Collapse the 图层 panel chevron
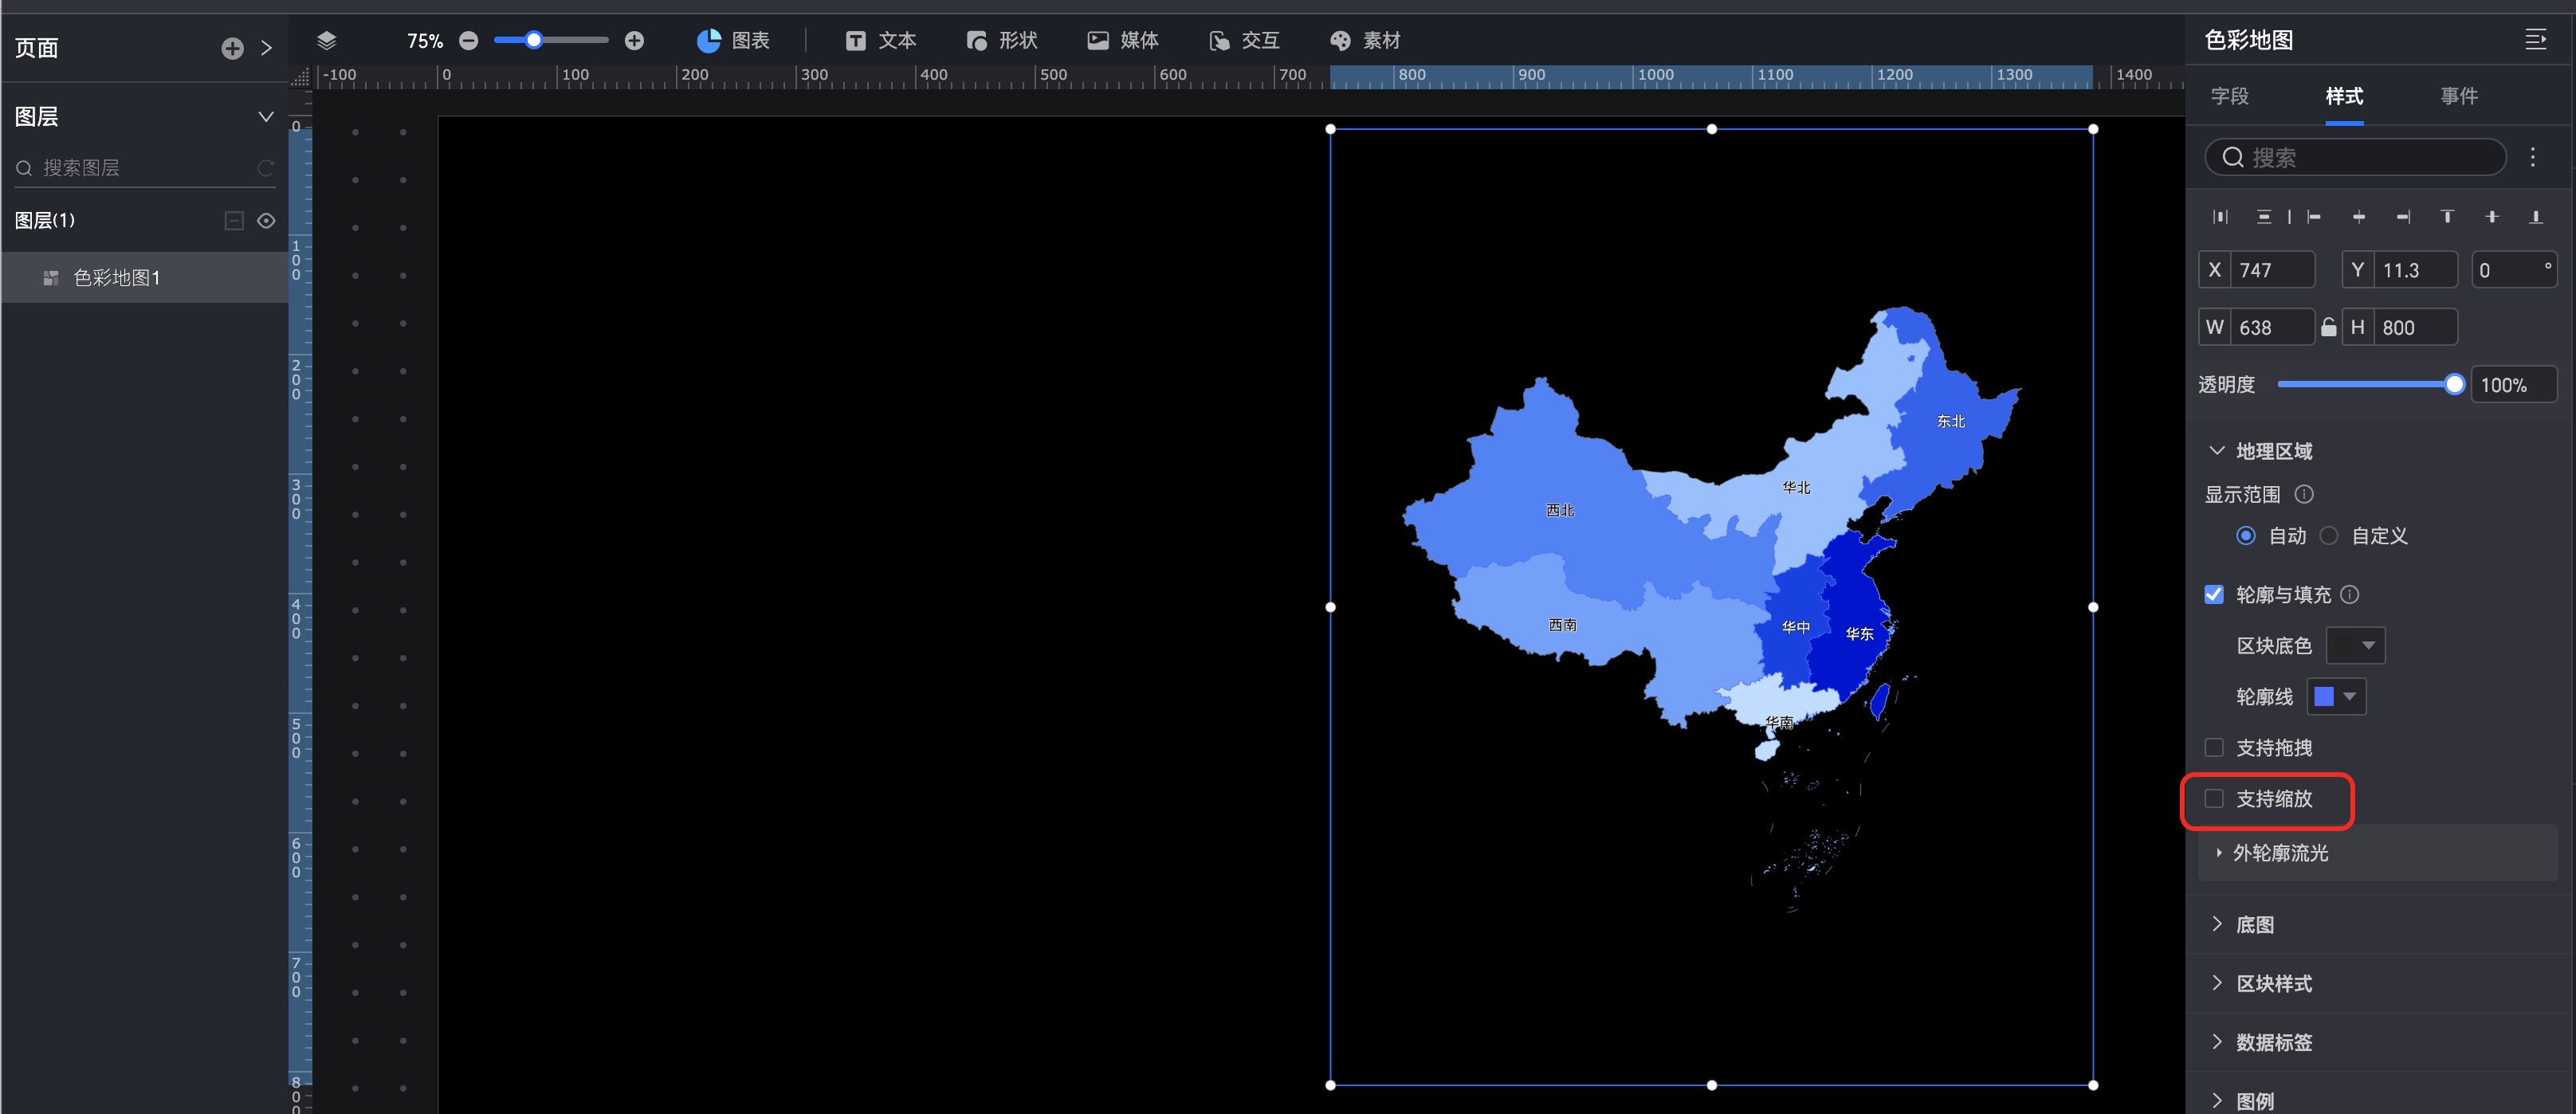The image size is (2576, 1114). point(266,116)
